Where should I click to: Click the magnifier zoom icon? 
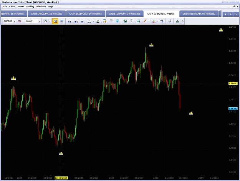[x=89, y=21]
